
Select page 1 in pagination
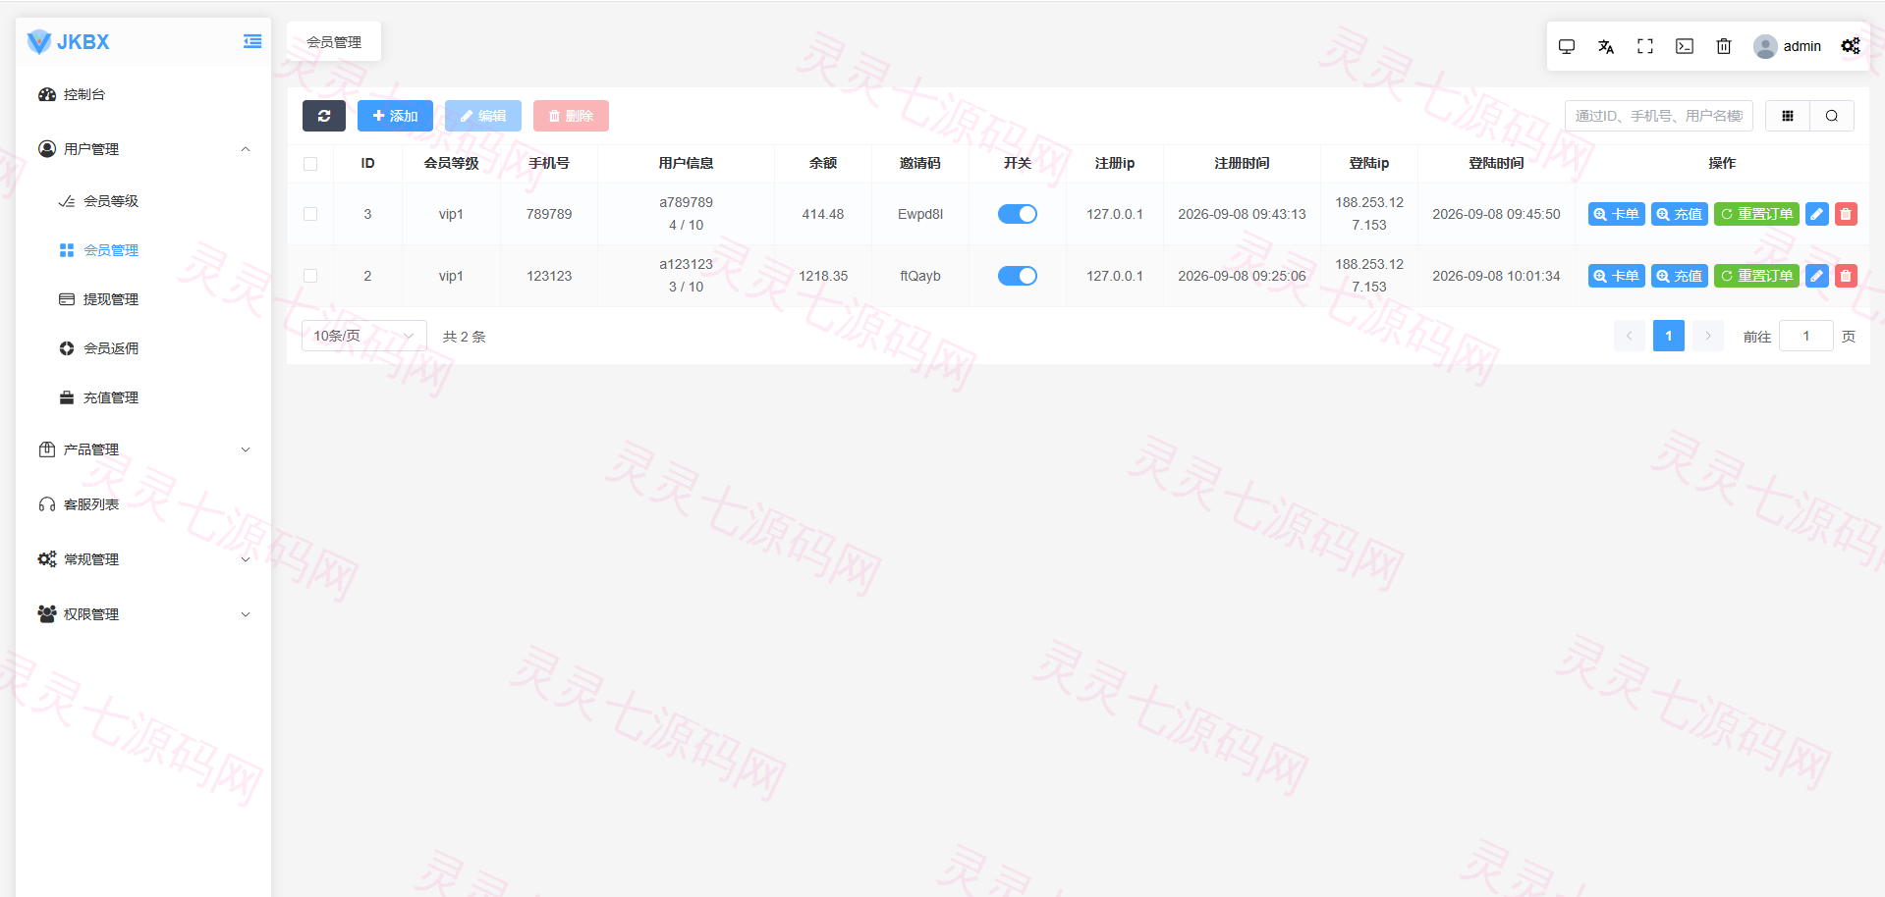(1669, 336)
